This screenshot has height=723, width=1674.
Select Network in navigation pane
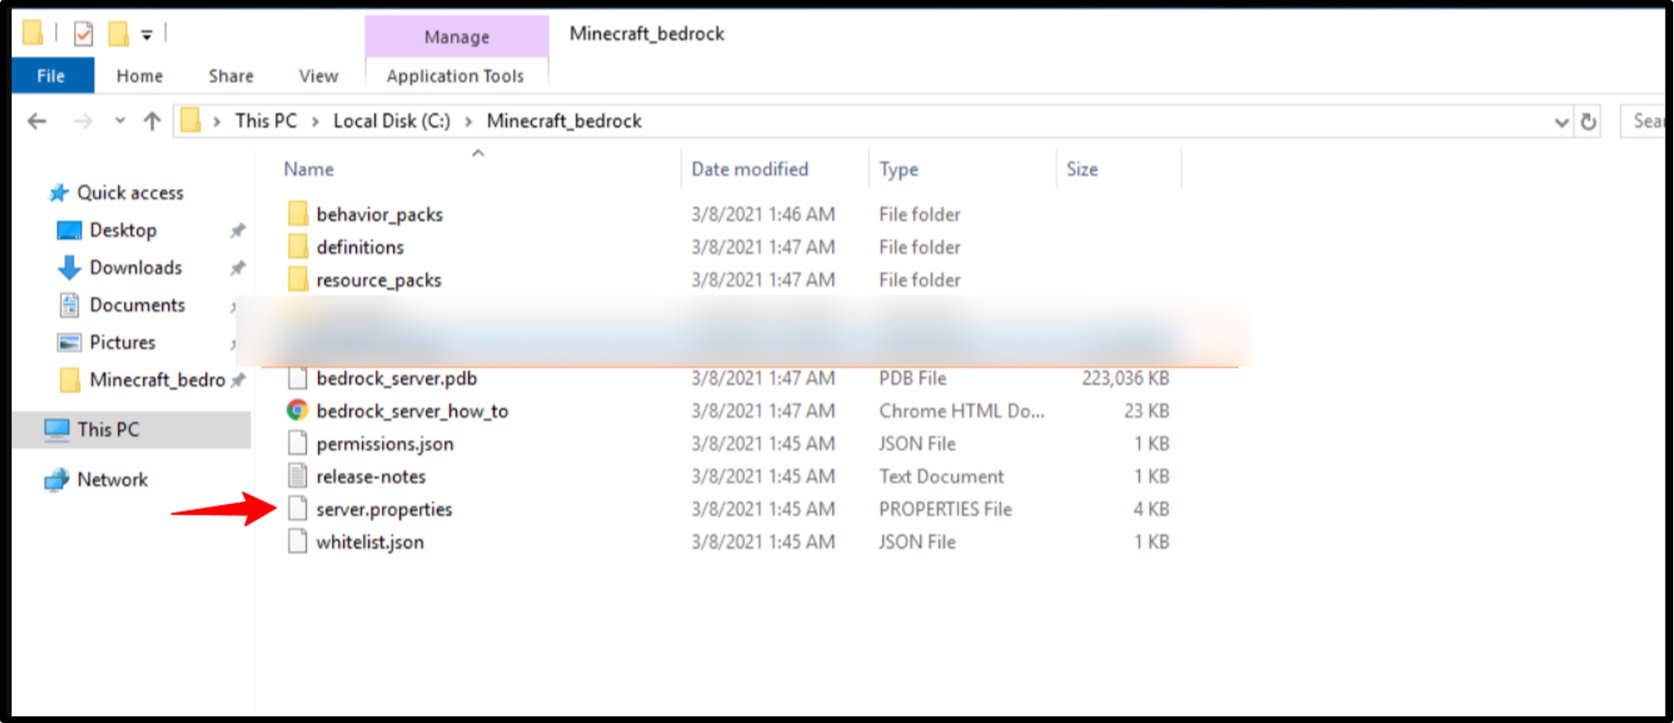[x=112, y=480]
